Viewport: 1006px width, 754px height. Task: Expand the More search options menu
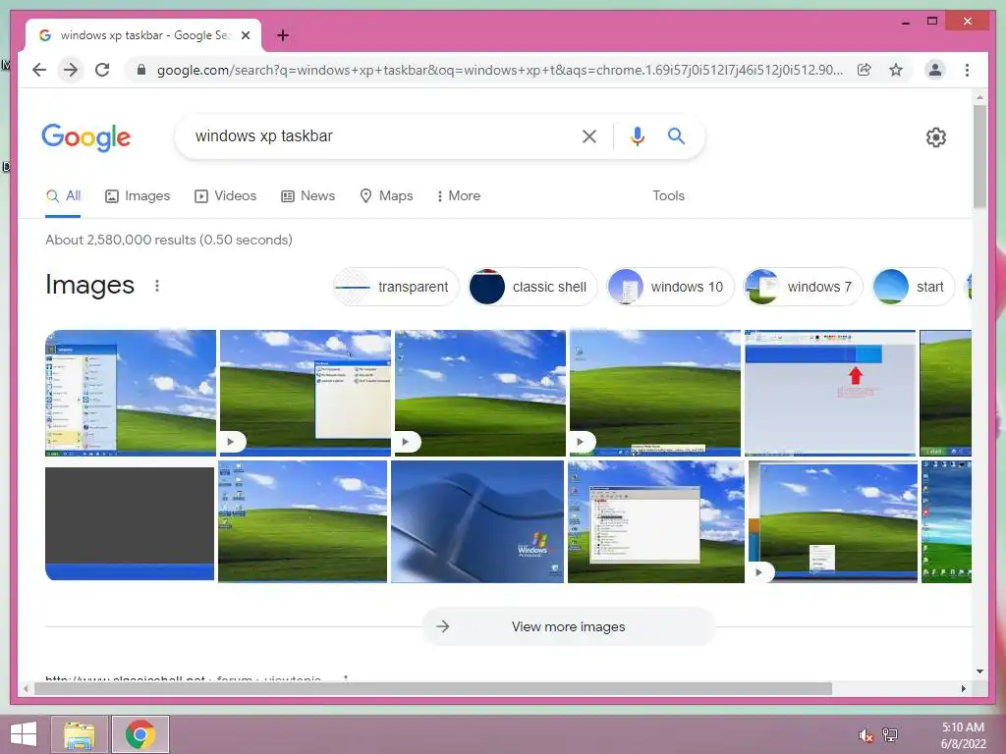click(x=458, y=196)
